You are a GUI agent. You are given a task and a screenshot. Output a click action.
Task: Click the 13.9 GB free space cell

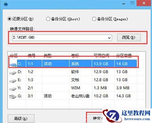101,64
